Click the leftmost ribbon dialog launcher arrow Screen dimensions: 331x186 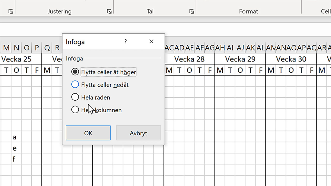pos(10,11)
